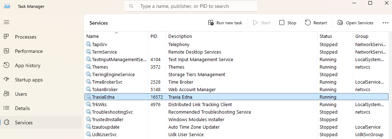Select the TermService service name
This screenshot has height=139, width=392.
tap(104, 52)
